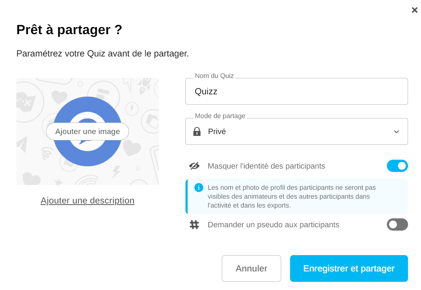
Task: Enable the Demander un pseudo aux participants switch
Action: pyautogui.click(x=397, y=225)
